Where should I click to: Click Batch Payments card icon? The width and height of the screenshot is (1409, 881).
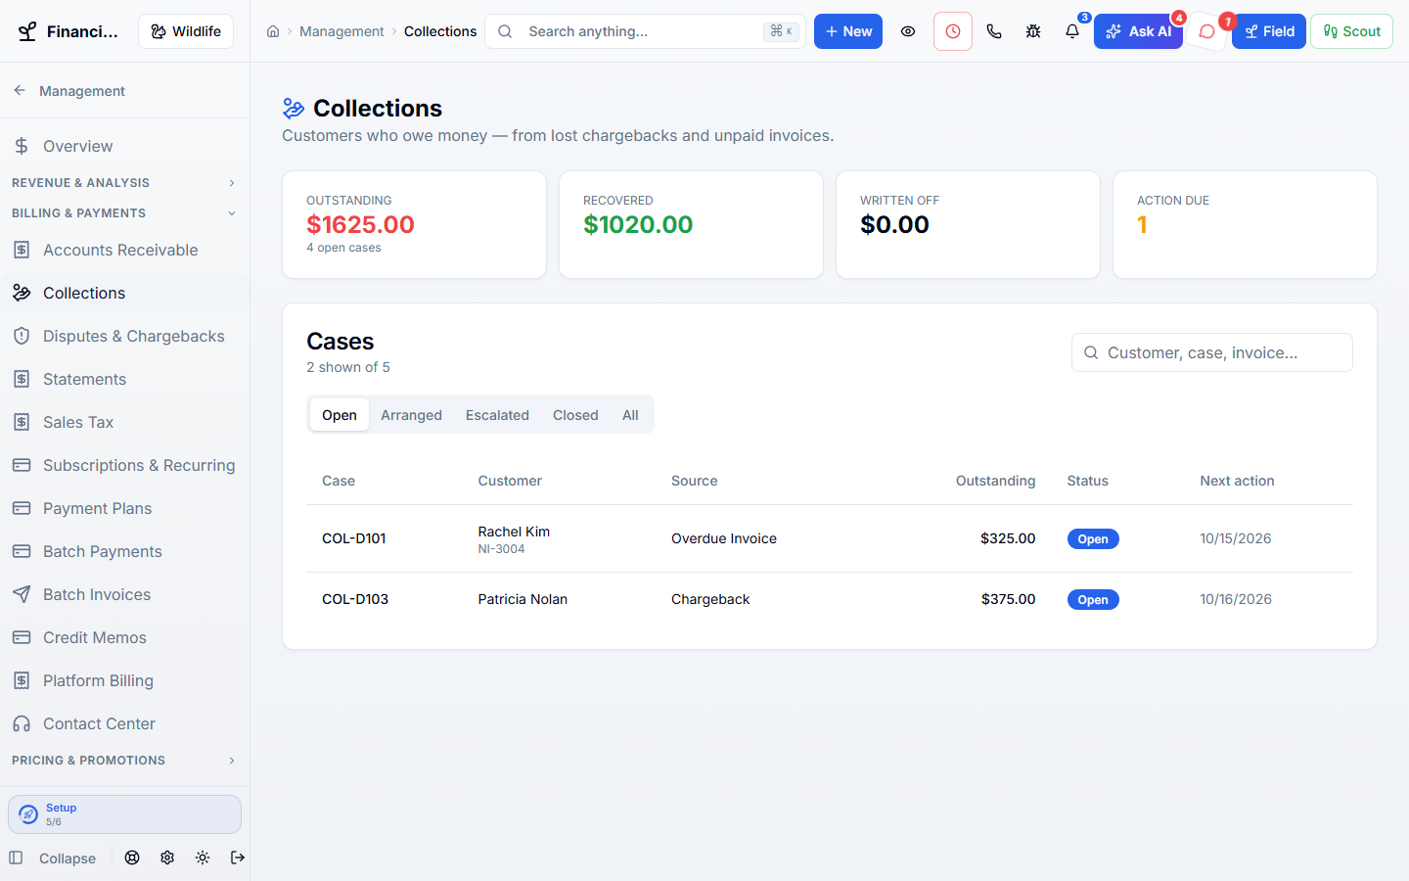[x=22, y=551]
